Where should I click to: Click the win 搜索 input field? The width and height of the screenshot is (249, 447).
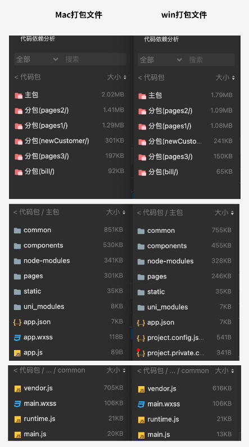[x=210, y=60]
